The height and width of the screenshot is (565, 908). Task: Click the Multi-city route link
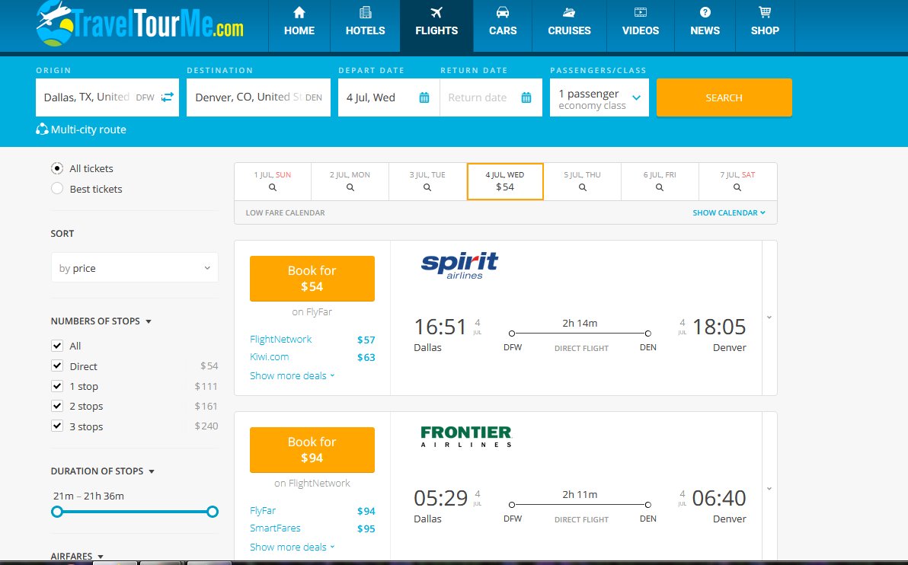(88, 129)
